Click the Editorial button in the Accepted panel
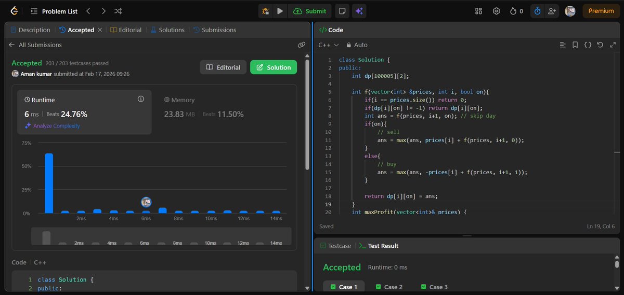This screenshot has height=295, width=624. pos(223,67)
